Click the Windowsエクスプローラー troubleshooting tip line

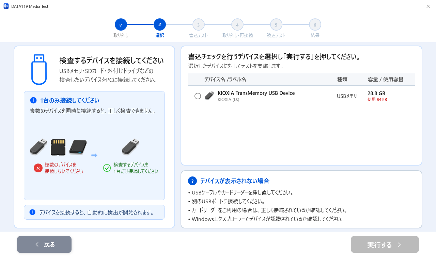click(x=266, y=219)
